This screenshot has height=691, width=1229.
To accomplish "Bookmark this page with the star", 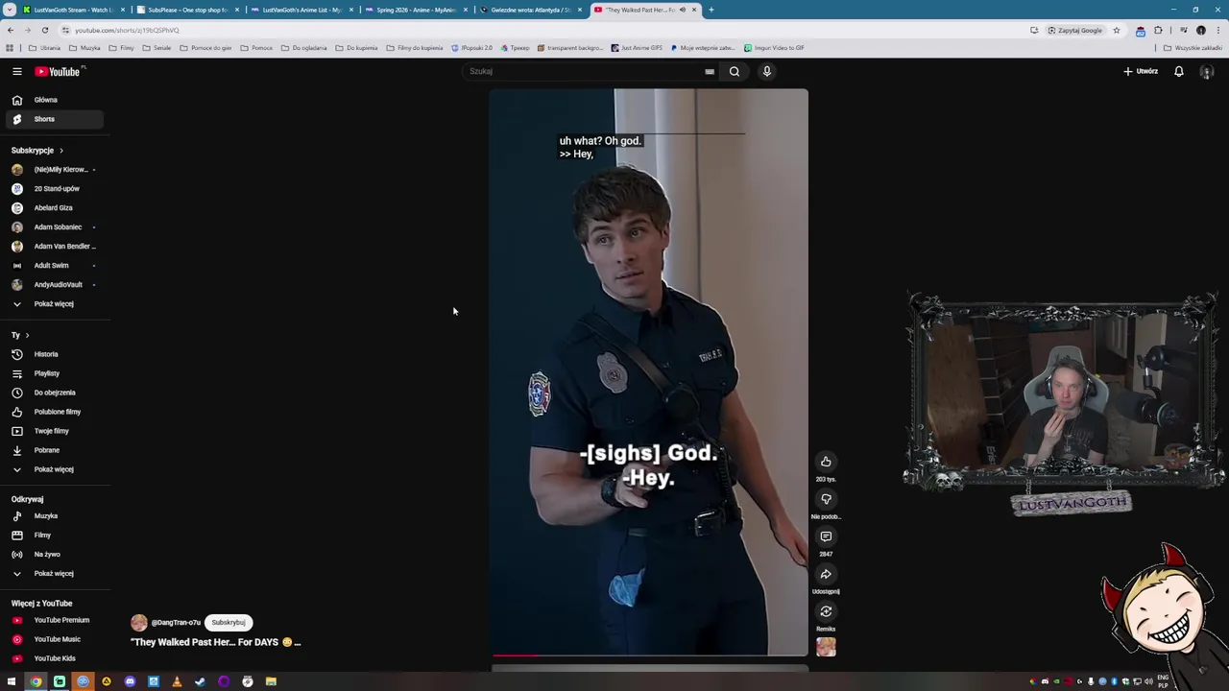I will coord(1116,30).
